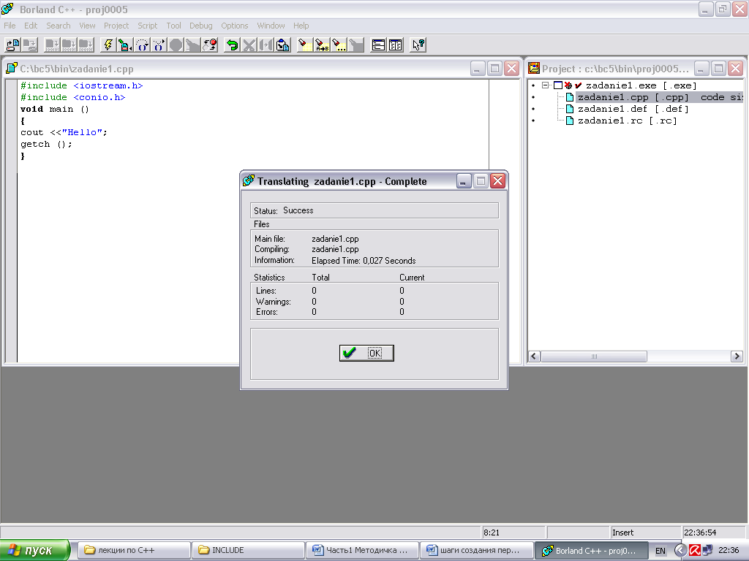
Task: Click the network monitors tray icon
Action: click(x=707, y=550)
